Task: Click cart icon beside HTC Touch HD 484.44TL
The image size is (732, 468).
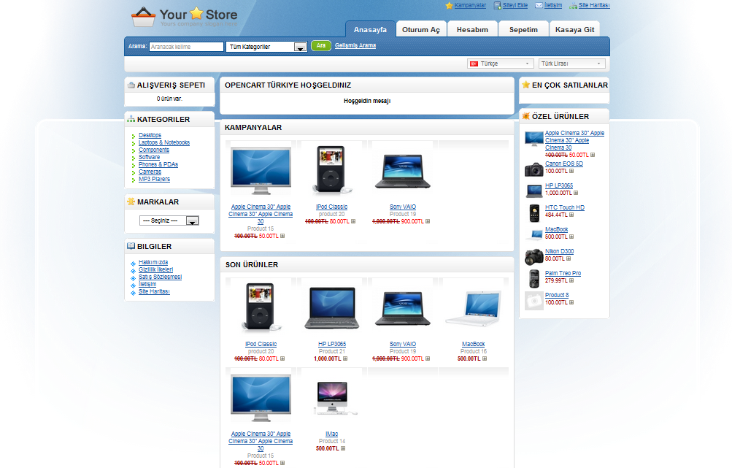Action: click(571, 215)
